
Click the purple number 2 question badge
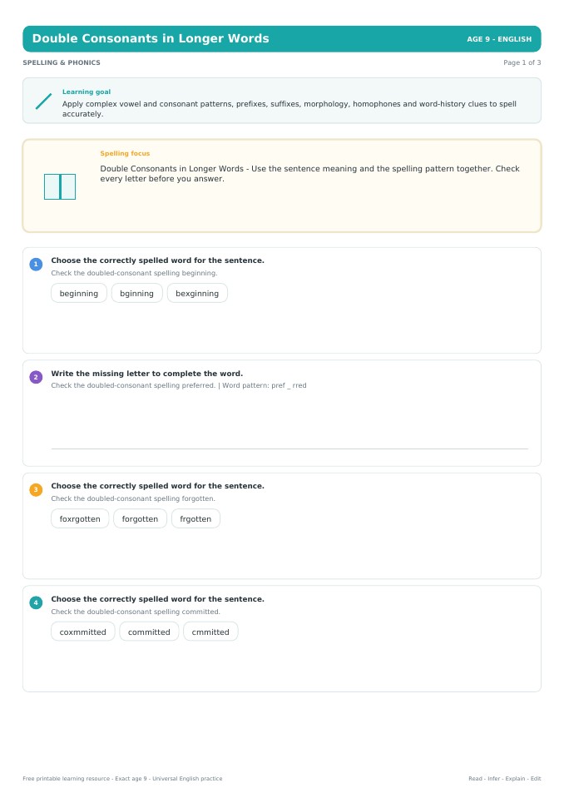[x=36, y=377]
